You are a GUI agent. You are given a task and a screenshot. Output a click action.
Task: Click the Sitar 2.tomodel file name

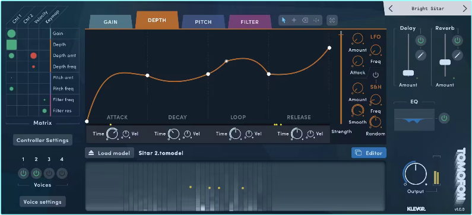(161, 153)
